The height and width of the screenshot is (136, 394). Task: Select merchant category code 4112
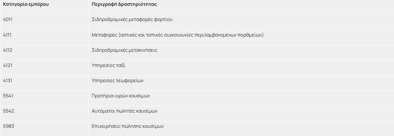pyautogui.click(x=8, y=50)
